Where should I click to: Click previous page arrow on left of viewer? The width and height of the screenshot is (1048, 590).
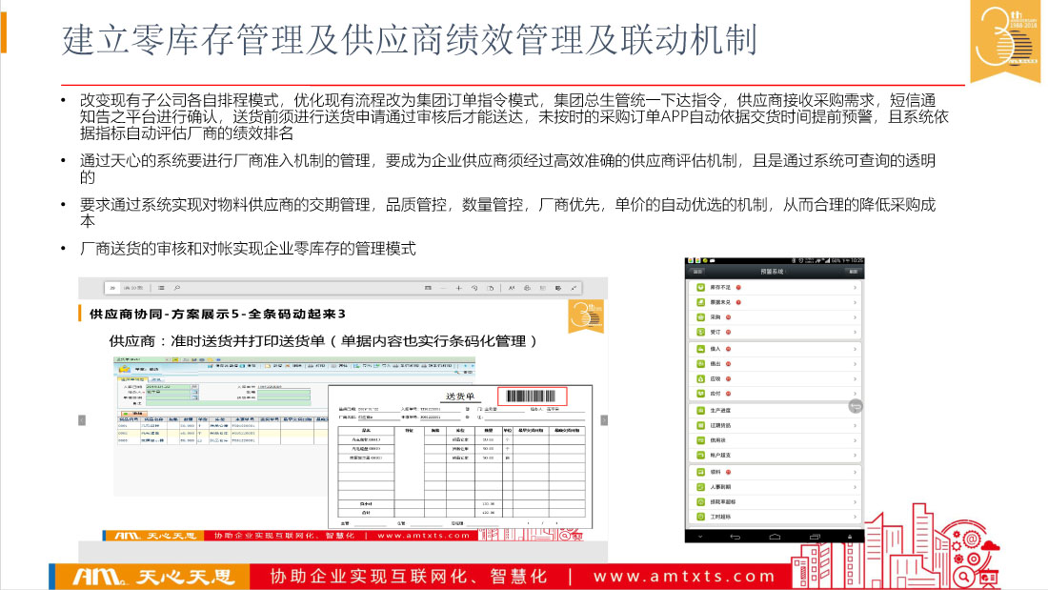tap(83, 419)
